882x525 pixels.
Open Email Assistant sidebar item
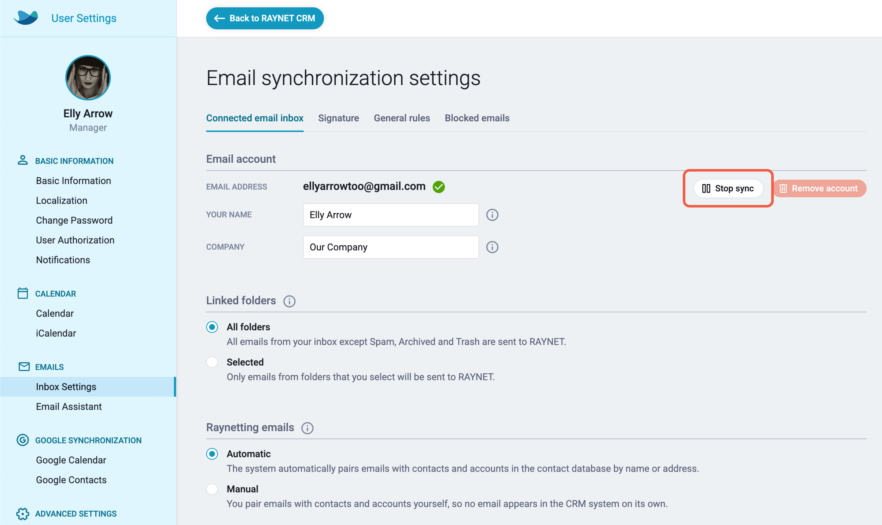[x=69, y=407]
